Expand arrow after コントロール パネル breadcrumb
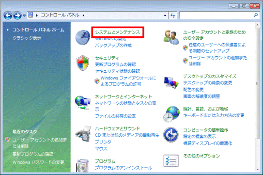Viewport: 263px width, 175px height. coord(83,16)
